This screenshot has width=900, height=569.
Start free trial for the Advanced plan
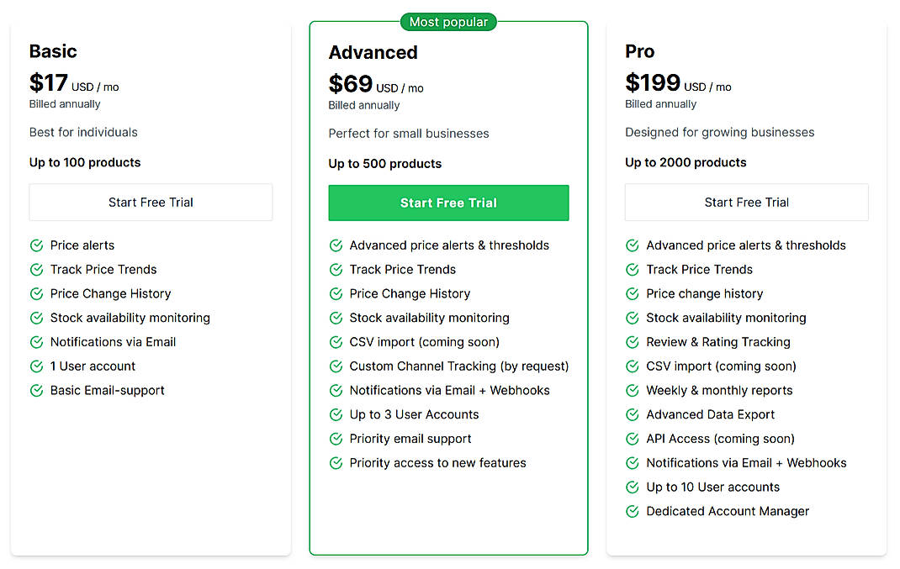(448, 203)
